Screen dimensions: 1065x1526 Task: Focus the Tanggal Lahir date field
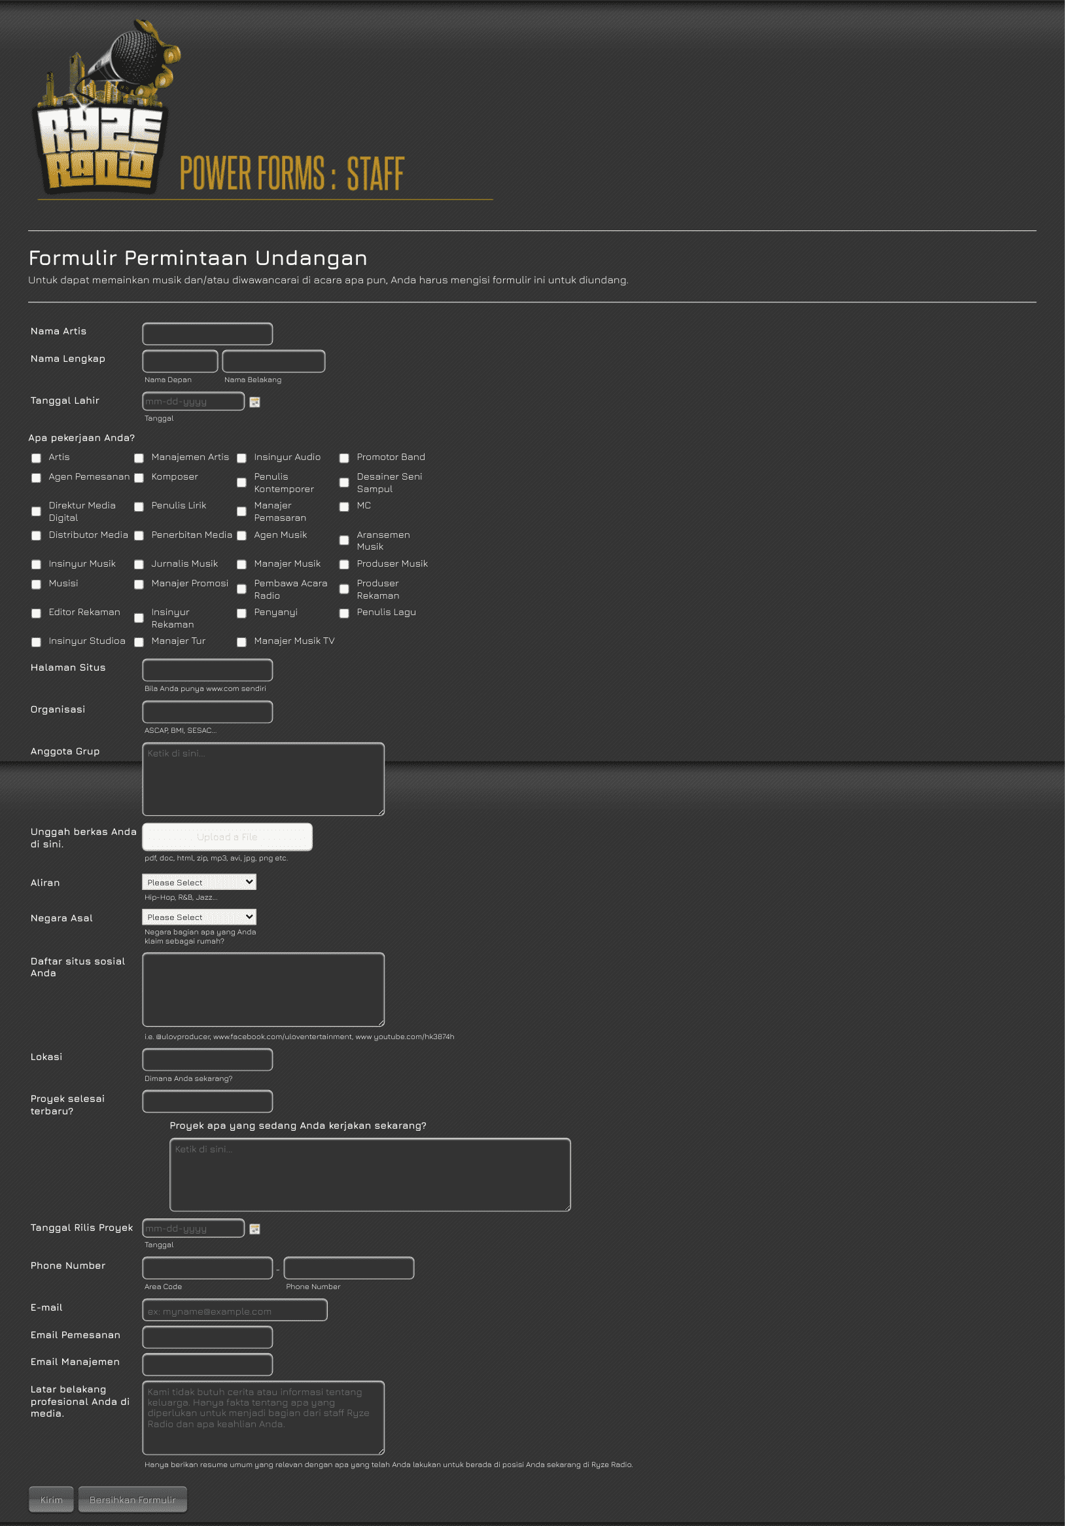[194, 401]
